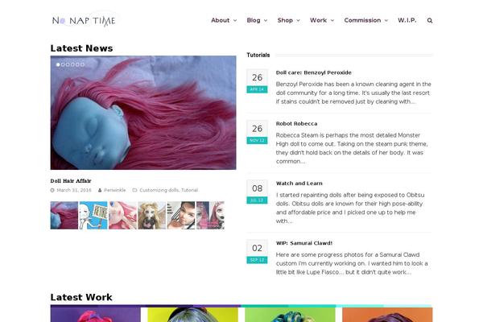Click the folder icon beside Customizing dolls

tap(134, 190)
